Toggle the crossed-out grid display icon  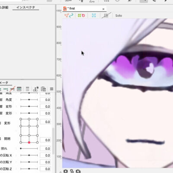click(106, 16)
